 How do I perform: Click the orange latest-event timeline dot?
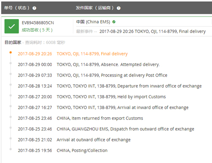[11, 52]
